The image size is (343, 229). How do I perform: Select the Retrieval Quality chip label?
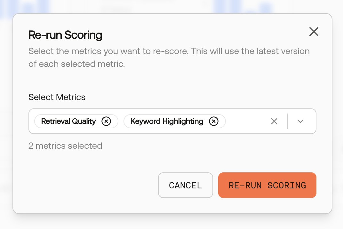point(68,121)
